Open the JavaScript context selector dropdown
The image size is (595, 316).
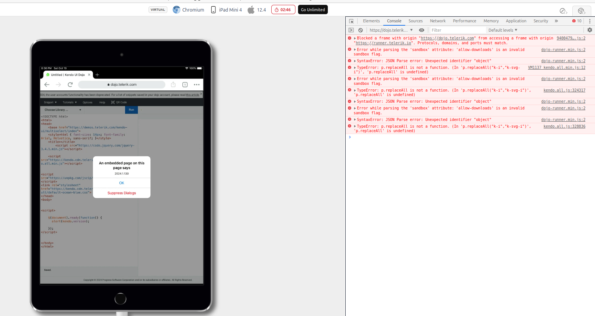point(391,30)
